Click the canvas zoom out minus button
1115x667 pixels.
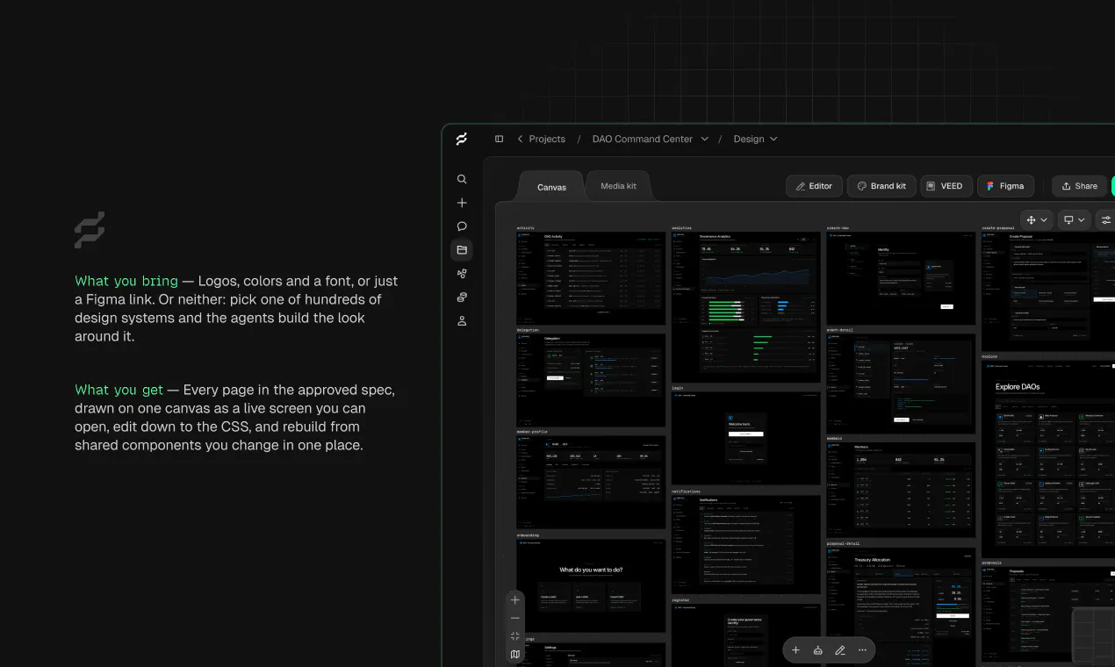click(515, 618)
